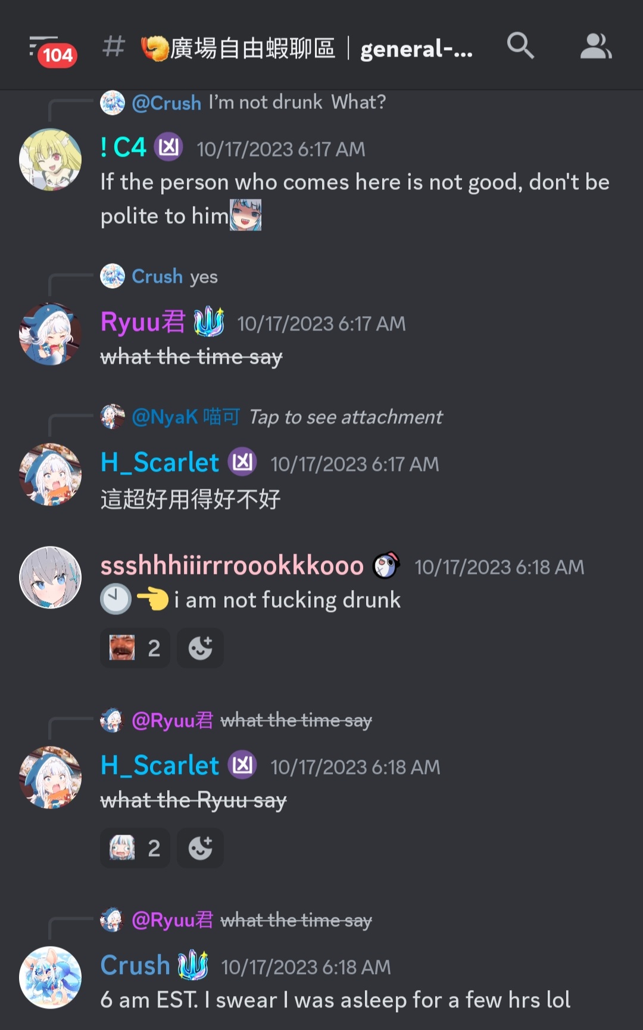Viewport: 643px width, 1030px height.
Task: Tap the trident badge beside Ryuu君 name
Action: pos(209,322)
